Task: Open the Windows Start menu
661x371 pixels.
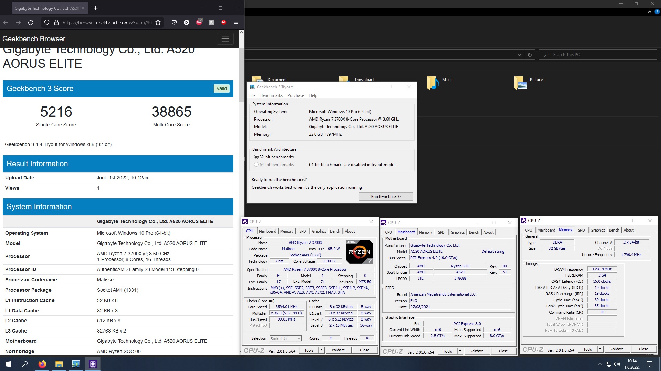Action: click(x=8, y=364)
